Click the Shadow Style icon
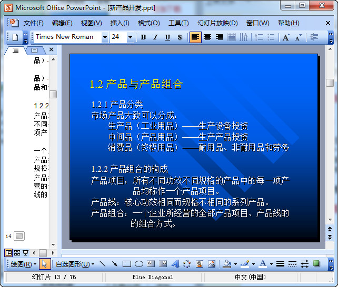Viewport: 338px width, 287px height. [x=316, y=264]
